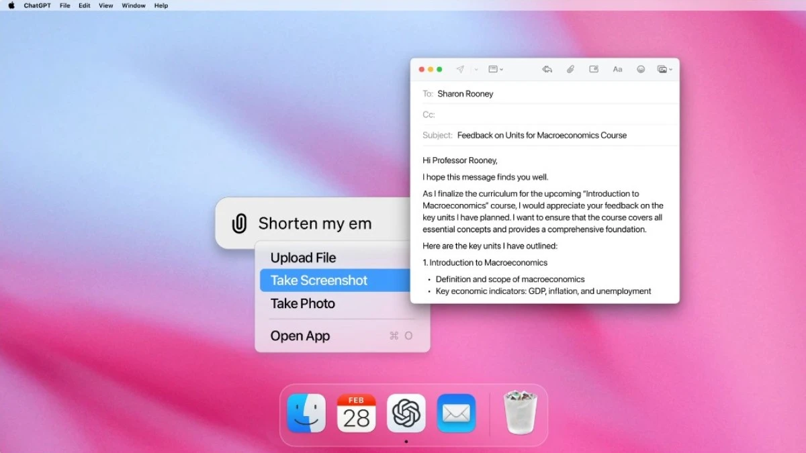Open the Finder icon in the Dock
Image resolution: width=806 pixels, height=453 pixels.
[306, 413]
